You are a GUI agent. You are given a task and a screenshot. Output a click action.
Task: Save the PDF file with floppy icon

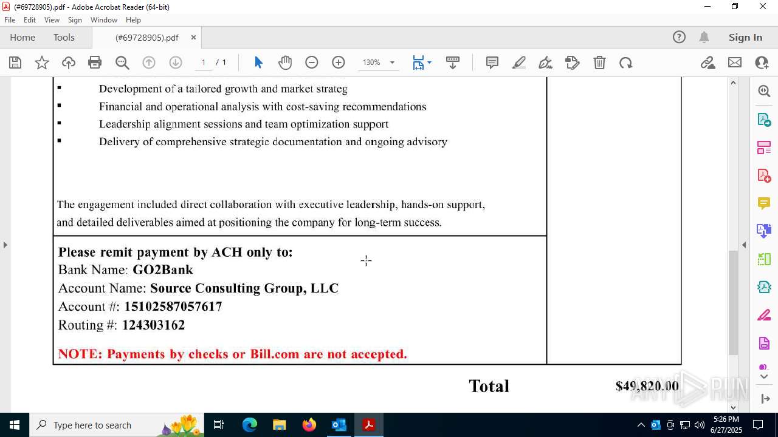(15, 63)
